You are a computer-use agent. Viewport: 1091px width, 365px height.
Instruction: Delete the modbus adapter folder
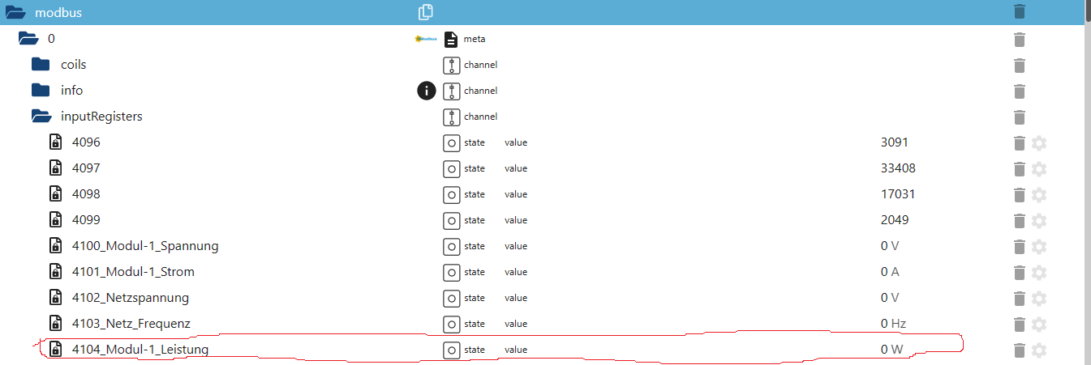[x=1020, y=12]
